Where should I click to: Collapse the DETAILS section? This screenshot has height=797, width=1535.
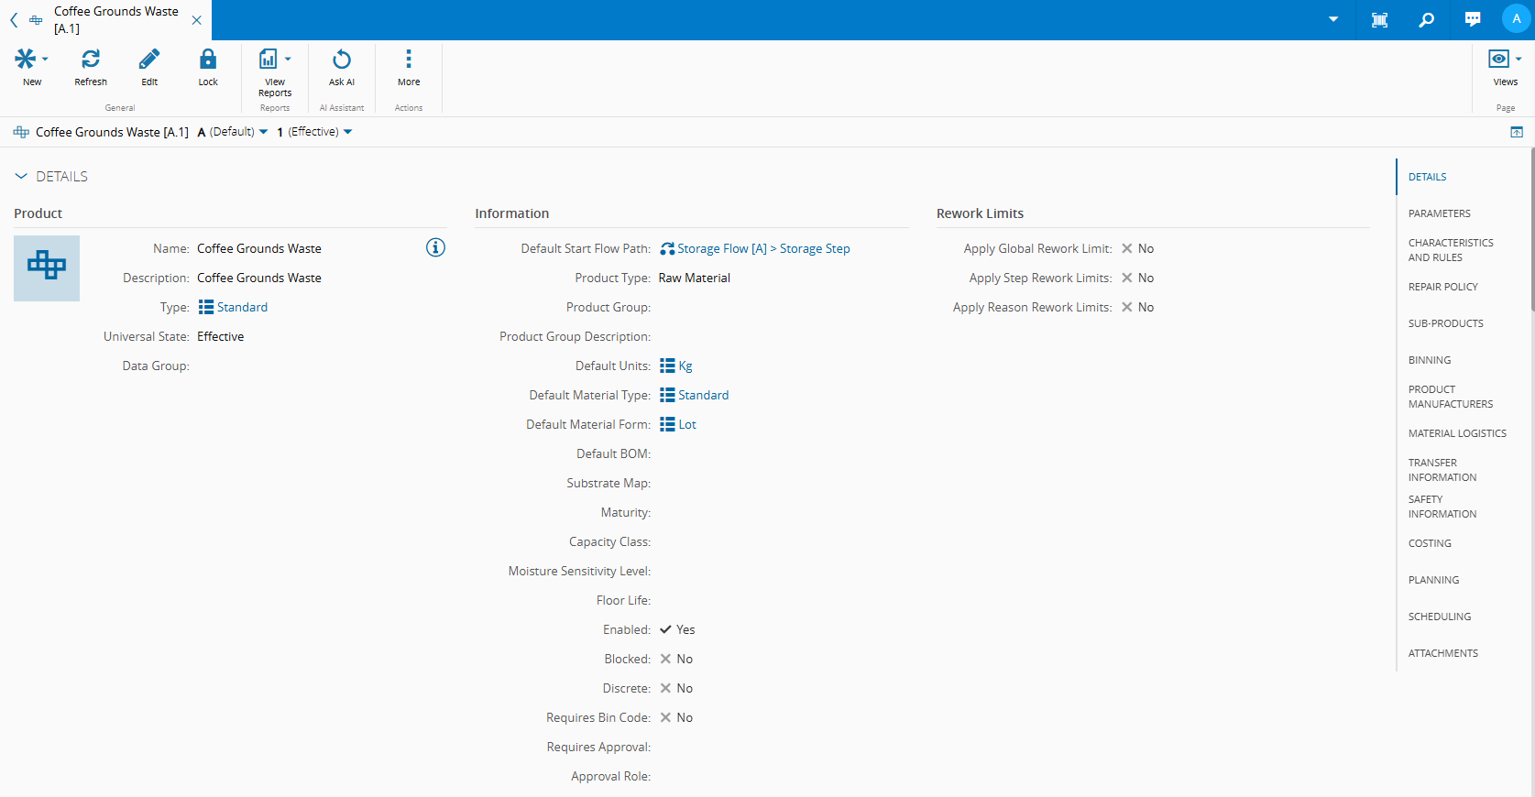(21, 176)
